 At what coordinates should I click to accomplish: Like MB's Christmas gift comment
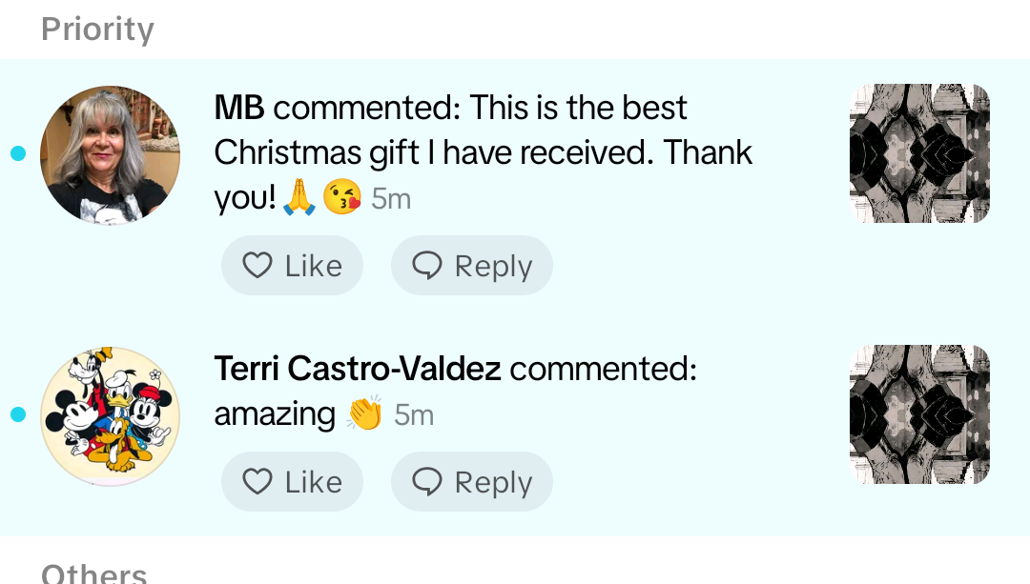point(292,266)
